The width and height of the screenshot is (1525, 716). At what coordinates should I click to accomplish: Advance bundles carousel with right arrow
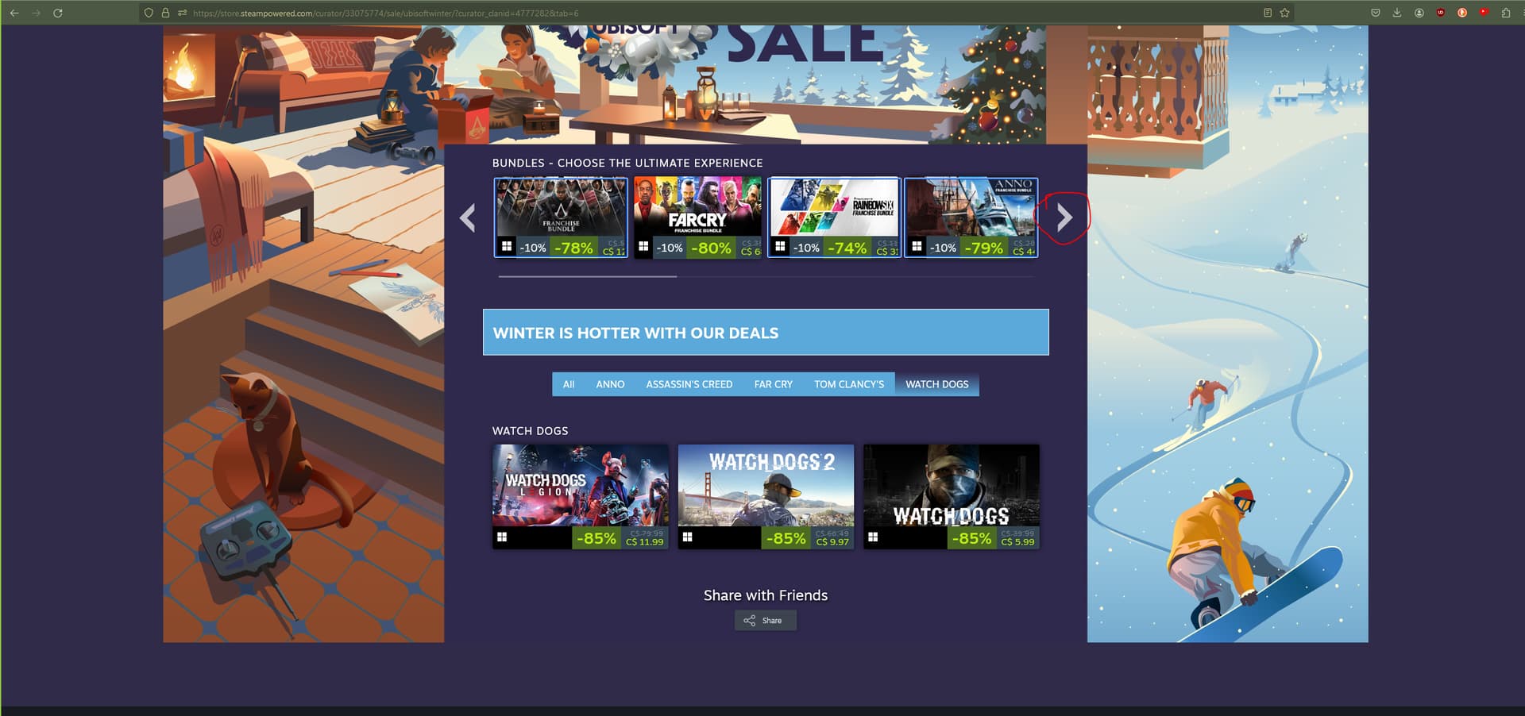tap(1064, 217)
